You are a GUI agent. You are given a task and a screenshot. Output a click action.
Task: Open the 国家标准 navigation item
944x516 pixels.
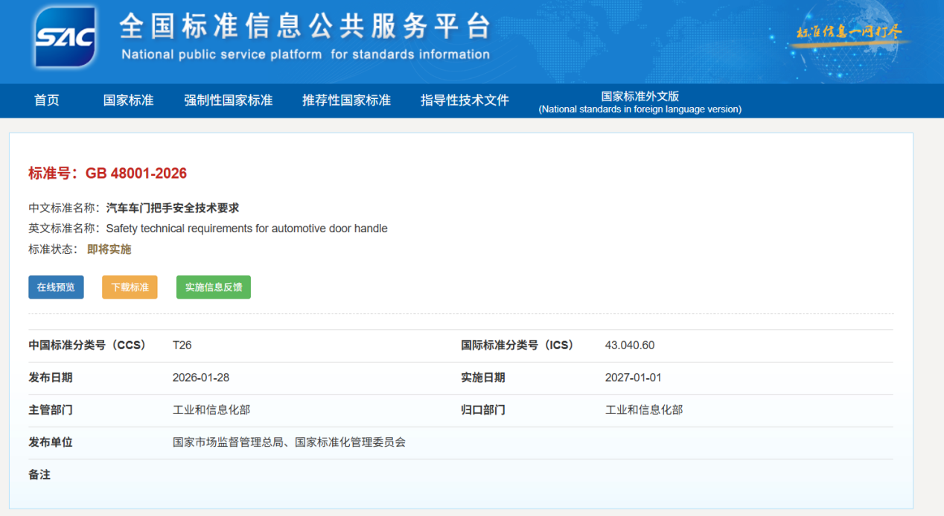[128, 101]
